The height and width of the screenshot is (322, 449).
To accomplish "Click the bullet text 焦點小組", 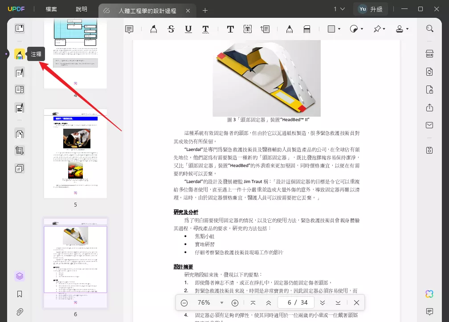I will [204, 236].
